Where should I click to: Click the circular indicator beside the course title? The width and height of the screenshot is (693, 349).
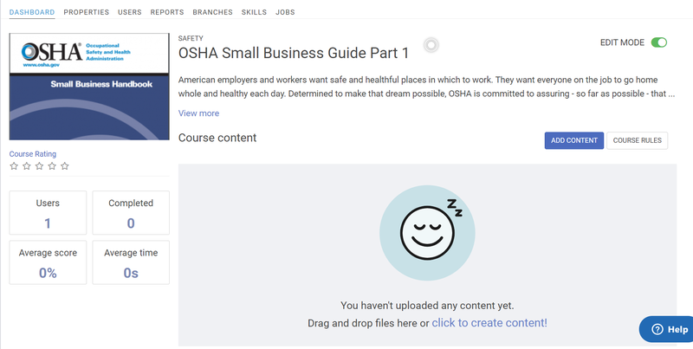(x=431, y=45)
